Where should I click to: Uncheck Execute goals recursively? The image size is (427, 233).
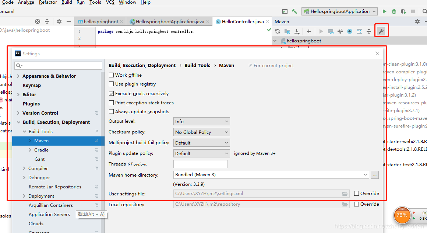pyautogui.click(x=112, y=94)
